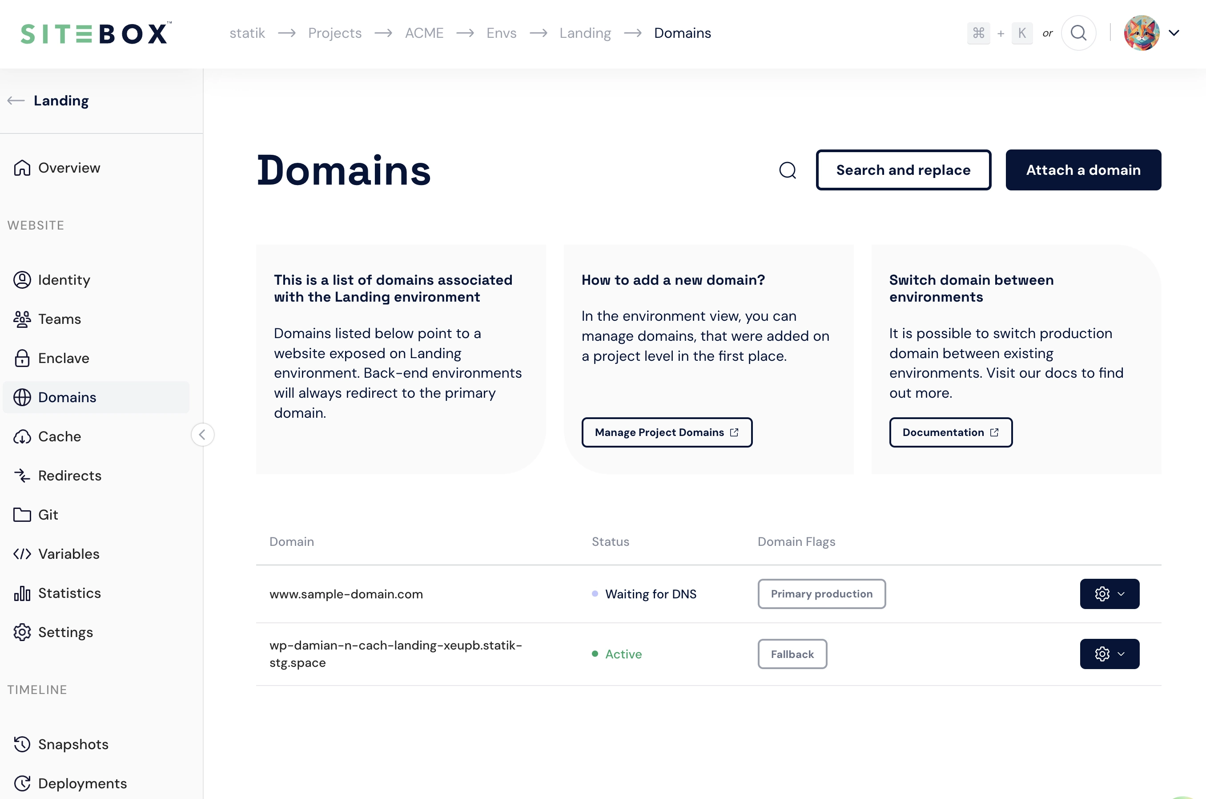Click the Identity sidebar icon

click(x=23, y=279)
